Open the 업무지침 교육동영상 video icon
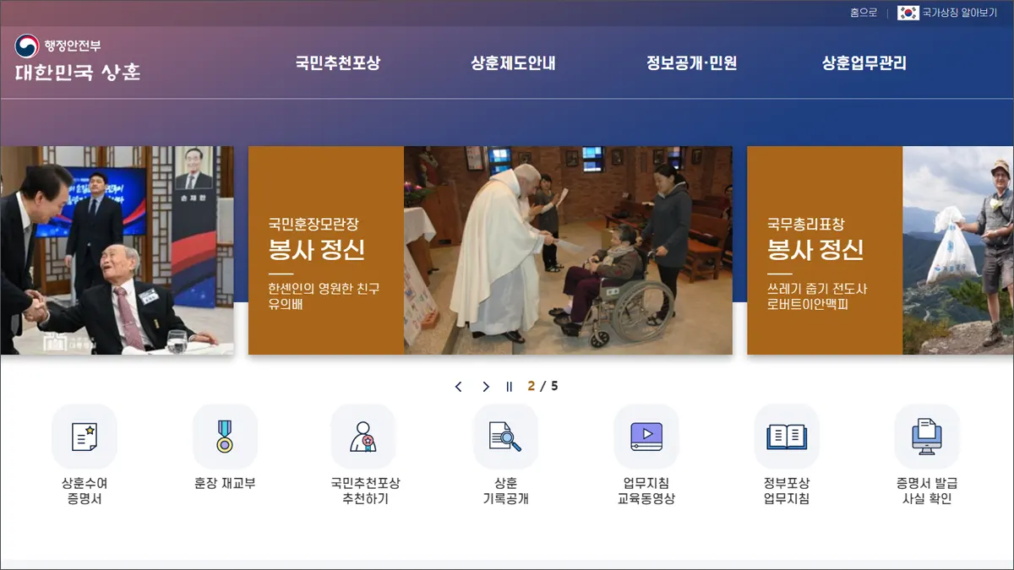1014x570 pixels. [x=646, y=437]
